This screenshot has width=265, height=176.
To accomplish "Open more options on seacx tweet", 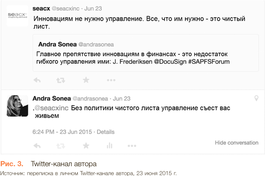I will pos(110,81).
